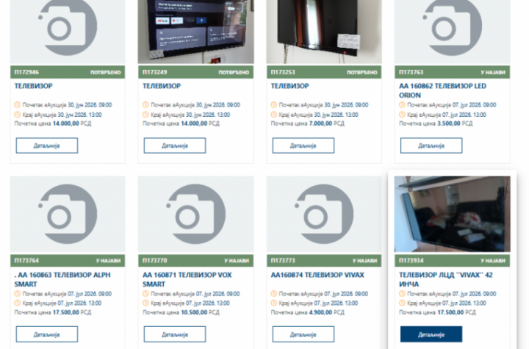
Task: Click highlighted Детаљније button for VIVAX 42 инча
Action: pyautogui.click(x=431, y=334)
